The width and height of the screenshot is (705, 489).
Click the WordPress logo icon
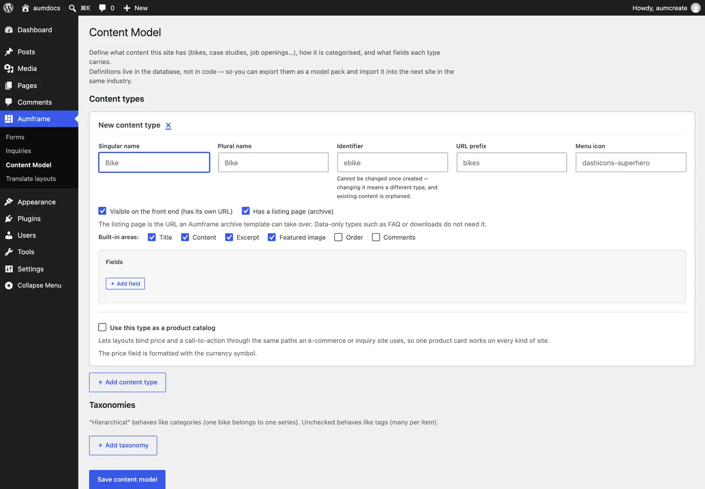(x=8, y=8)
